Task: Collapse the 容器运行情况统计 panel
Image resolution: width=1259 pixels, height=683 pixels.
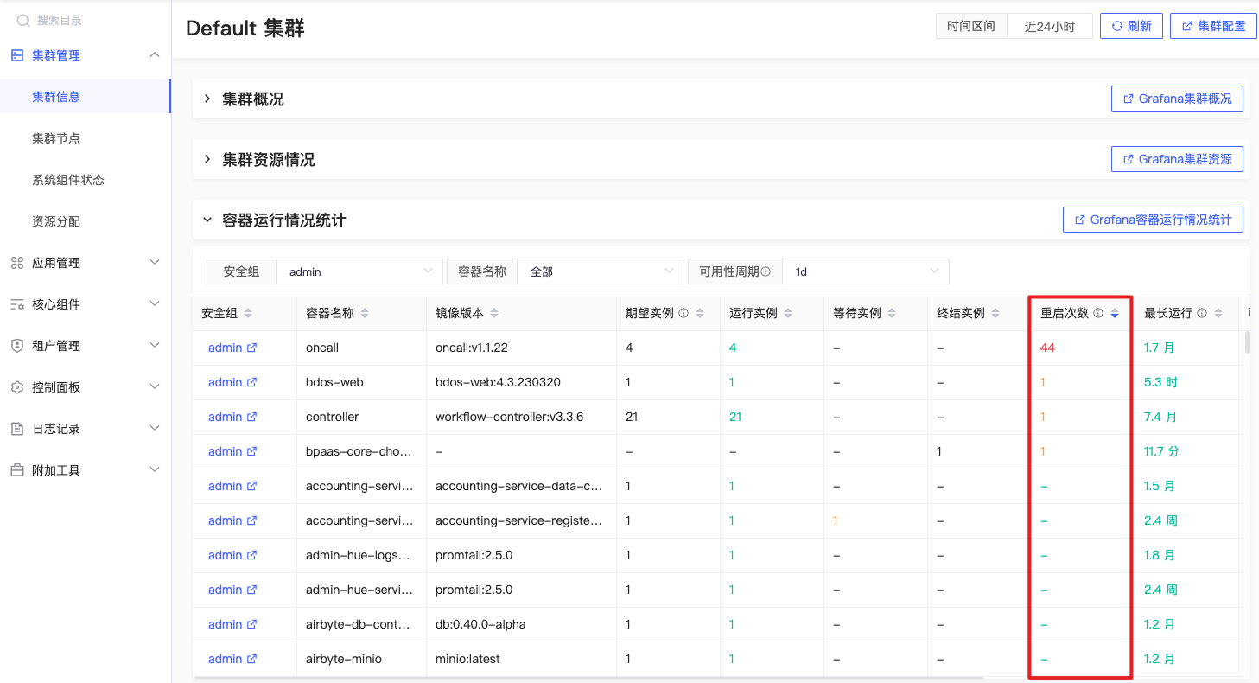Action: [x=207, y=220]
